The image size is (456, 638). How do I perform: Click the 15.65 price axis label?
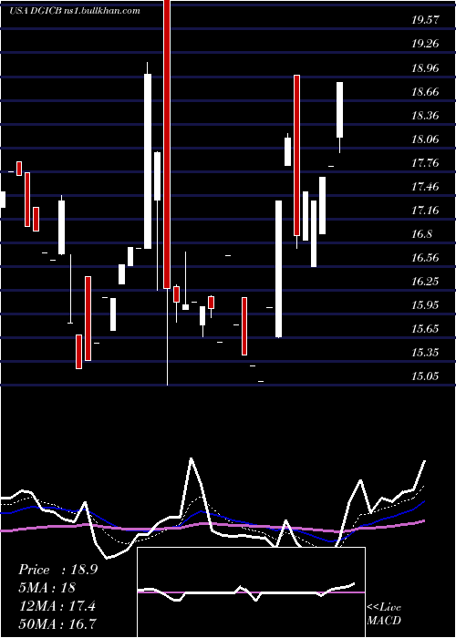[426, 328]
